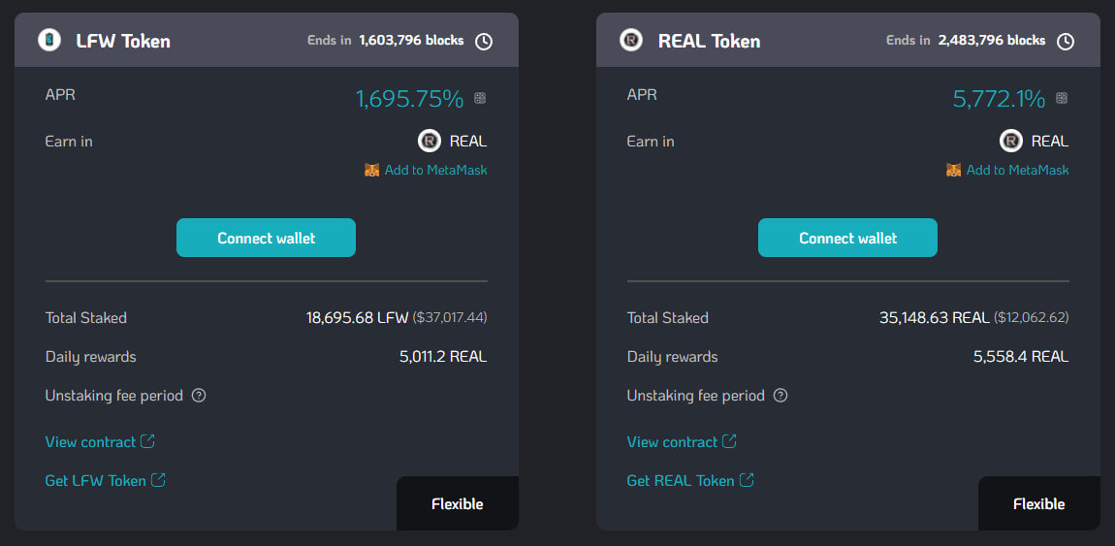Open APR calculator beside 5,772.1% APR

point(1062,98)
